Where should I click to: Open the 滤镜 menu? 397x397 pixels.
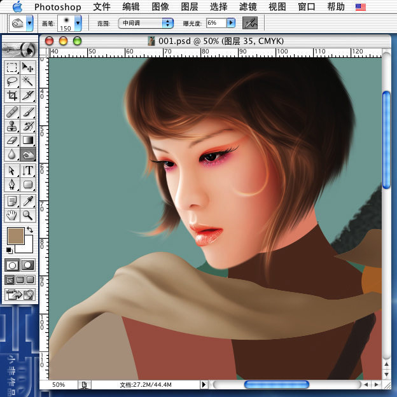point(248,7)
